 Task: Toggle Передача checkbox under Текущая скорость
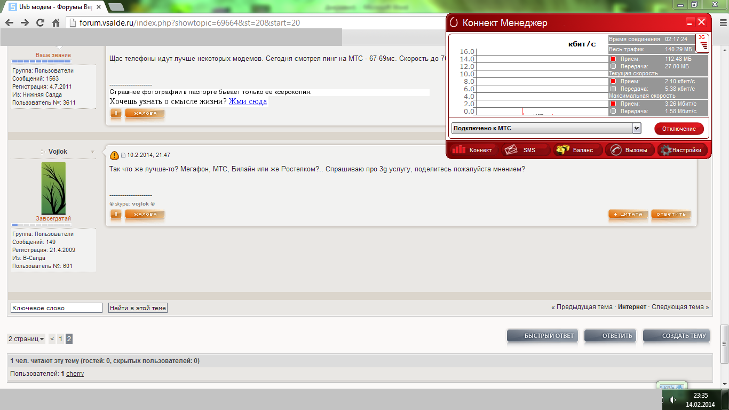coord(613,89)
